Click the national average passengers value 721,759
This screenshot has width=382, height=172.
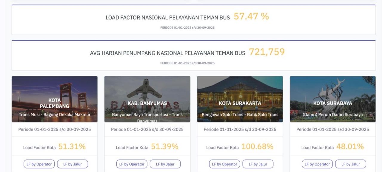click(x=267, y=52)
